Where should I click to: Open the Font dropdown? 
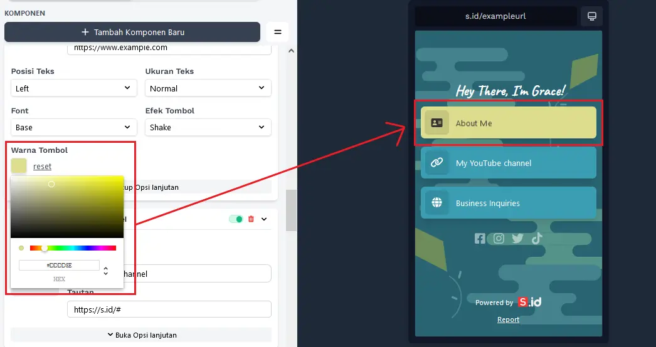coord(74,127)
